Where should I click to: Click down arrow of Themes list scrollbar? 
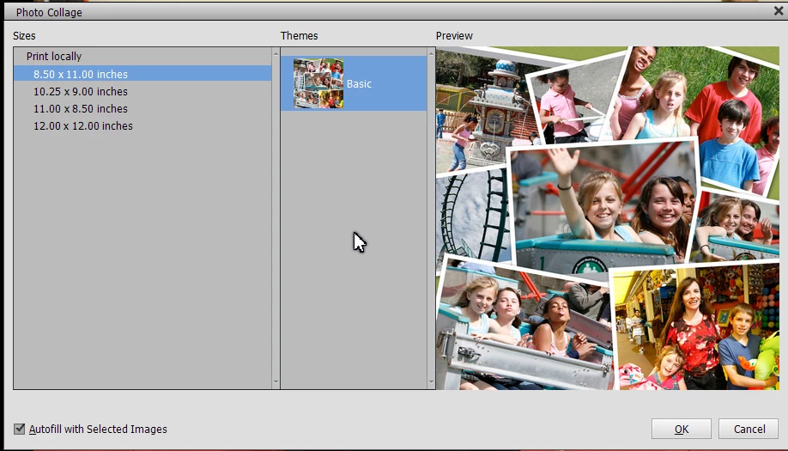(x=431, y=382)
